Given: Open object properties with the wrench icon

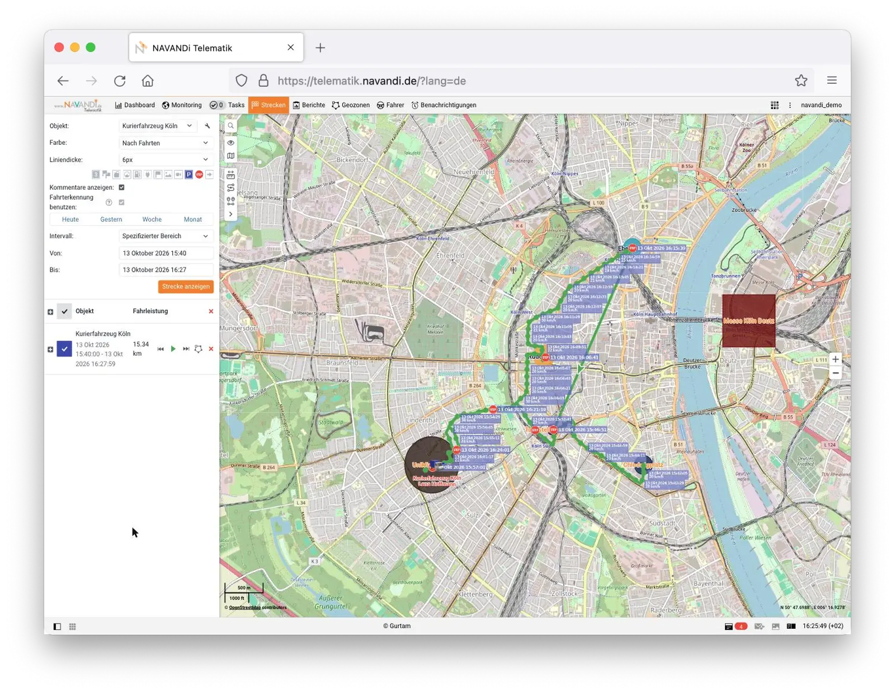Looking at the screenshot, I should [208, 126].
